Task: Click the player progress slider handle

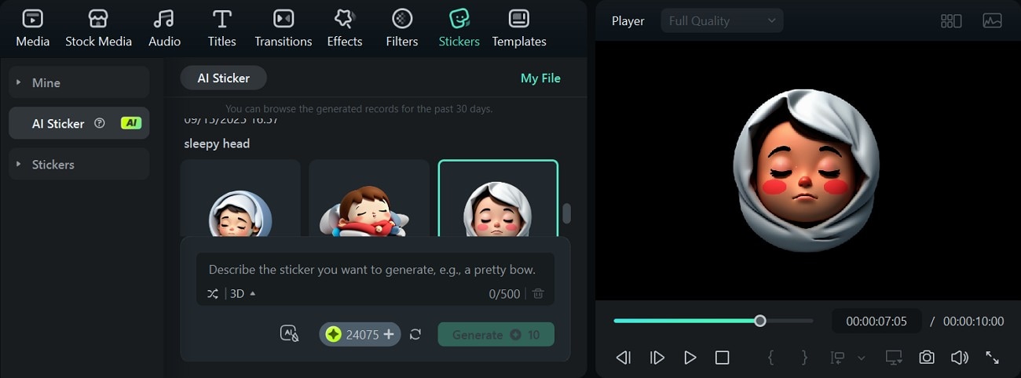Action: 759,320
